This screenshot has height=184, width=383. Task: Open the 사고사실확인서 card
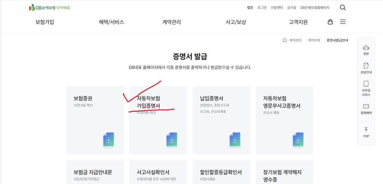tap(158, 172)
